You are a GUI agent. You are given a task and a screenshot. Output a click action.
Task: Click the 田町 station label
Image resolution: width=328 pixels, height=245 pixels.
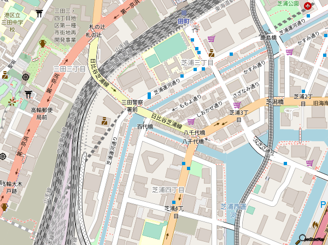point(183,21)
